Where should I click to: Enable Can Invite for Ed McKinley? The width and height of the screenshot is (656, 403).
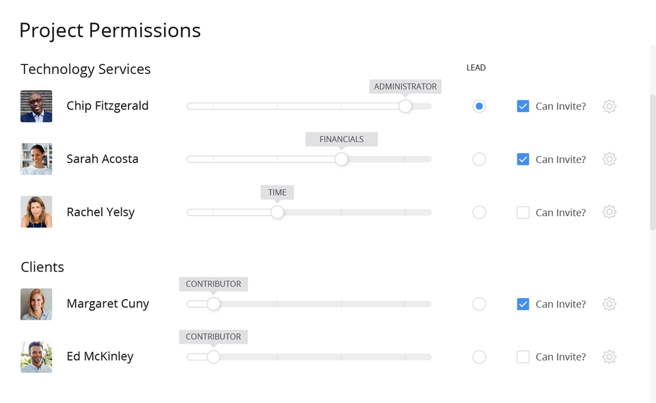pos(523,356)
